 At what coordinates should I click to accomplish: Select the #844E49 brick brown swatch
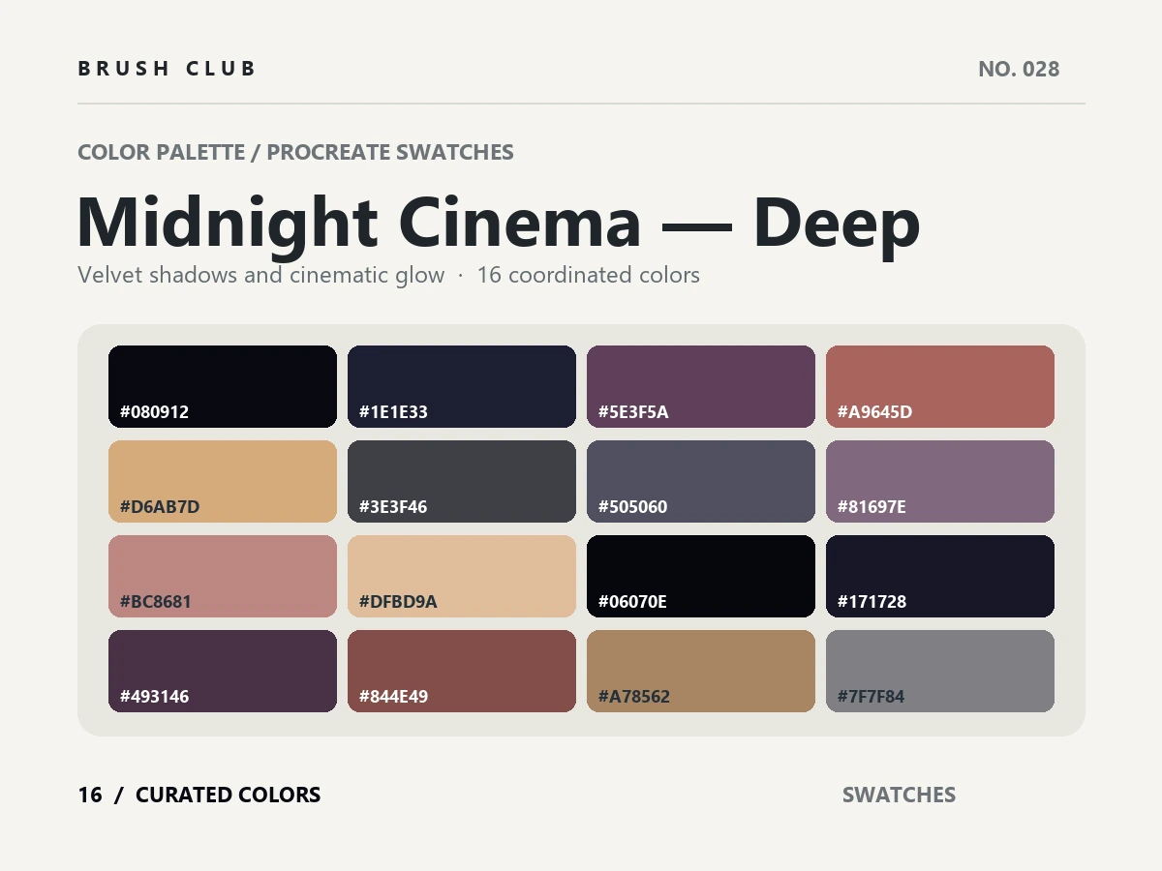[x=462, y=671]
